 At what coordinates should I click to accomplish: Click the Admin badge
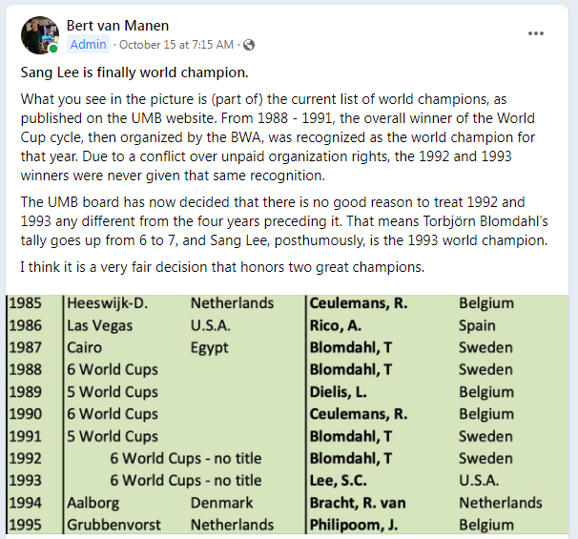(89, 45)
